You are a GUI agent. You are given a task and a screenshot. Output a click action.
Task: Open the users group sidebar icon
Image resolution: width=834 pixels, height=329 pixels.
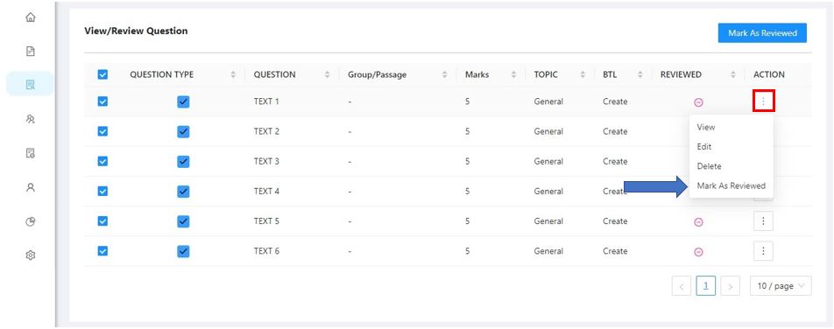tap(31, 119)
